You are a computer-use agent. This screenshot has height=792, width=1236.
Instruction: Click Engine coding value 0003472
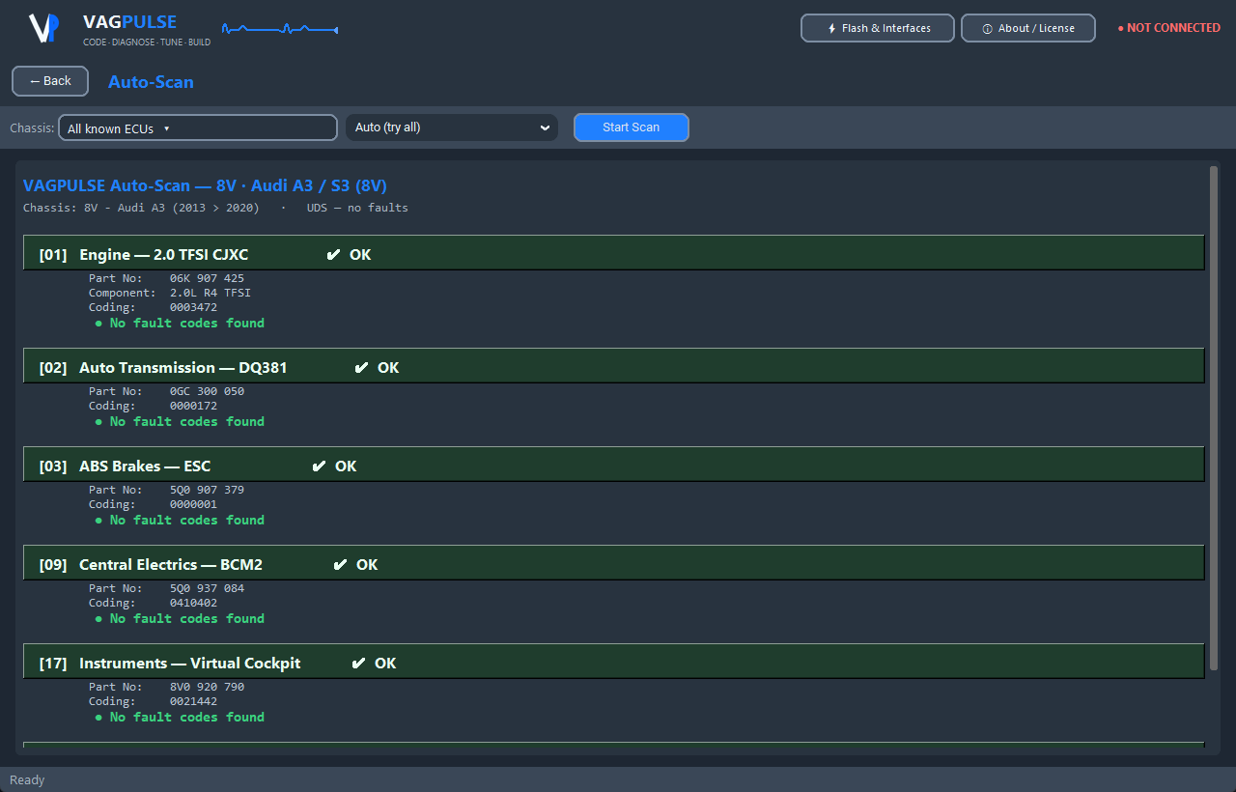click(193, 308)
